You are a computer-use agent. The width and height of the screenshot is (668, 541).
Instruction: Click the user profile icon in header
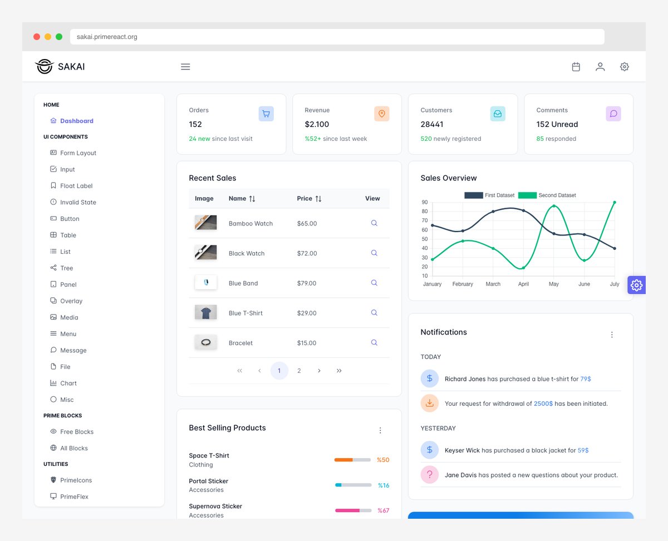600,66
